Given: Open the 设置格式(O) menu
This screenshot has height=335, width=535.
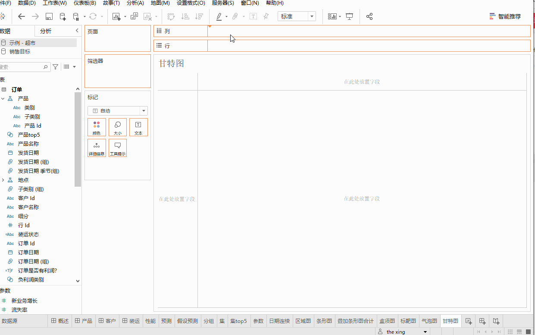Looking at the screenshot, I should pos(191,3).
